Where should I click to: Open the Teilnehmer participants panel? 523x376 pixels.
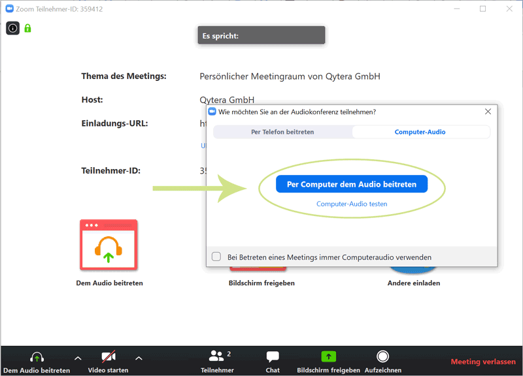coord(218,361)
